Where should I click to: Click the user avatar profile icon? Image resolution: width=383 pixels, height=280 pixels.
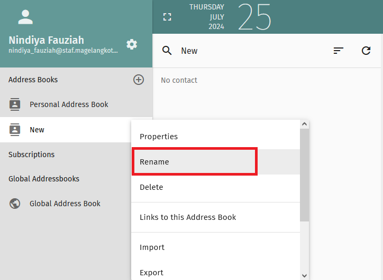[25, 17]
